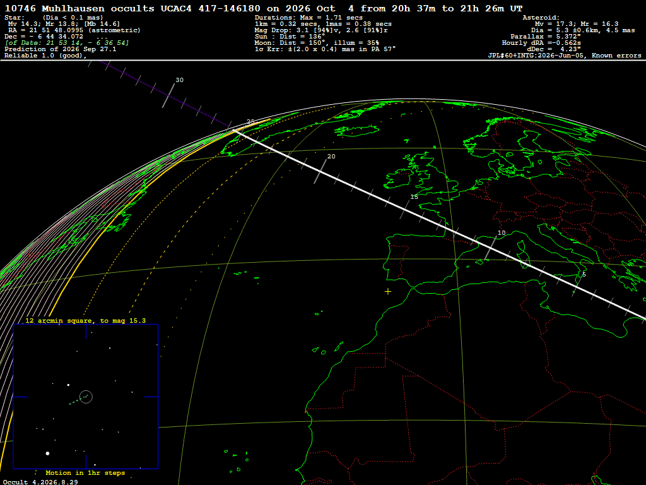Image resolution: width=646 pixels, height=485 pixels.
Task: Click the 'of Date' green coordinates line
Action: pos(67,42)
